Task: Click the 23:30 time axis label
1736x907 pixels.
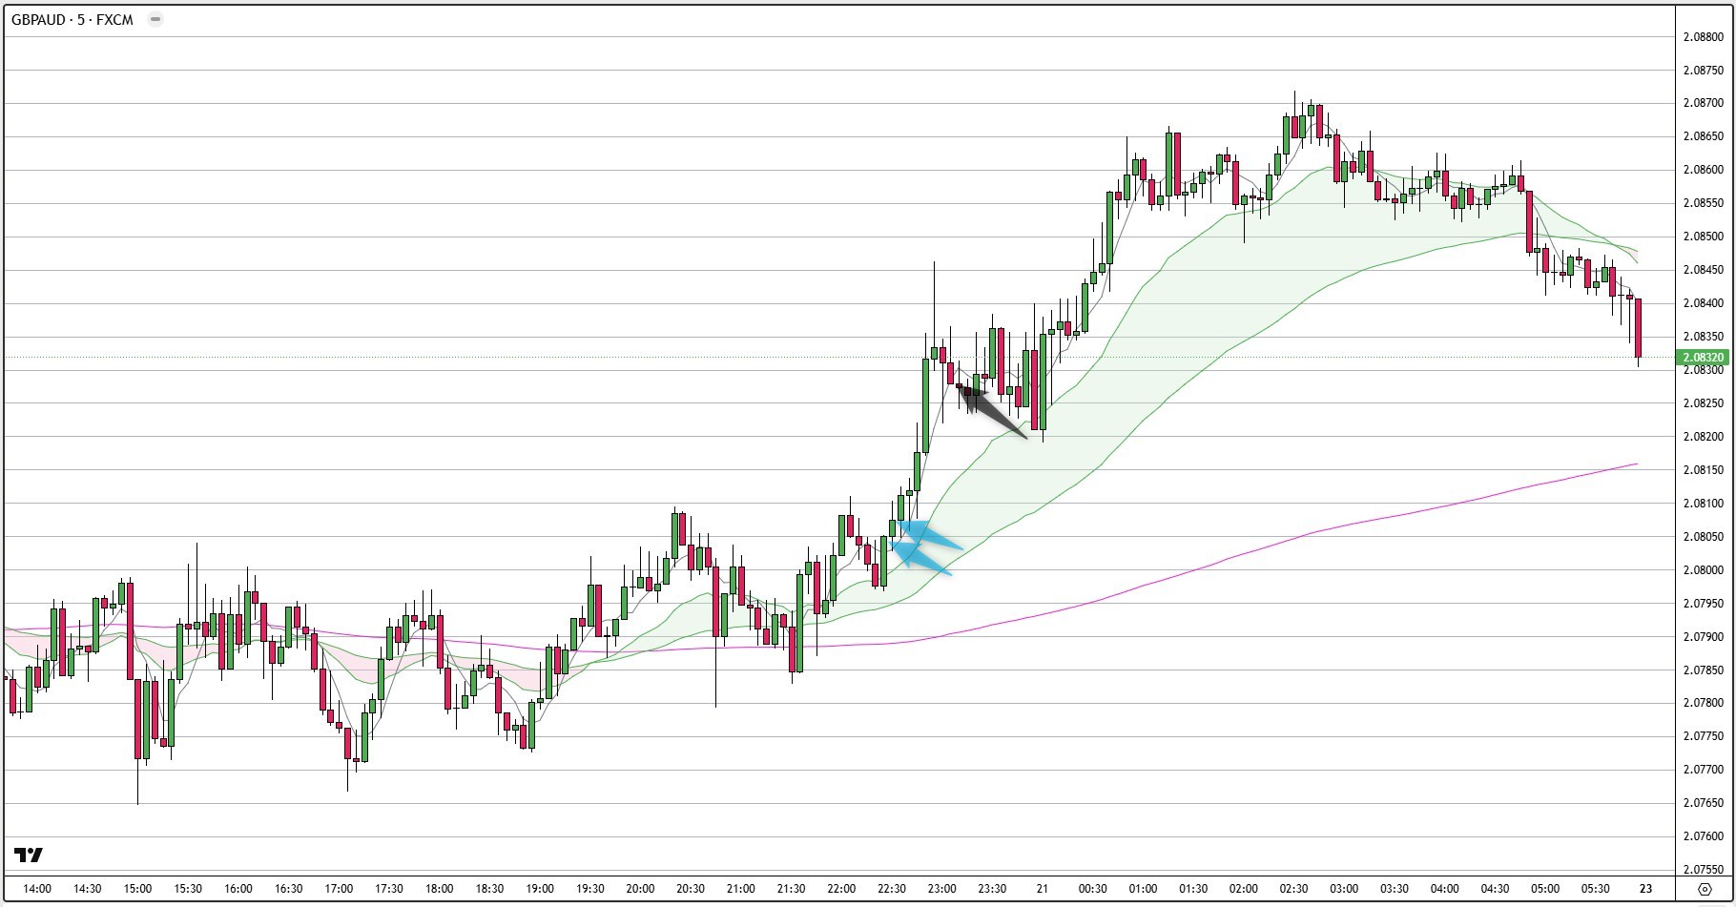Action: point(991,889)
